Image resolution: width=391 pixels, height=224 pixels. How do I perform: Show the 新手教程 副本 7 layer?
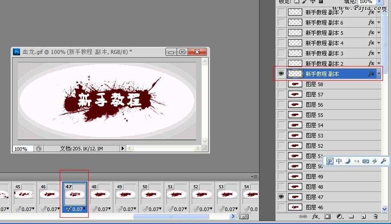[x=281, y=12]
